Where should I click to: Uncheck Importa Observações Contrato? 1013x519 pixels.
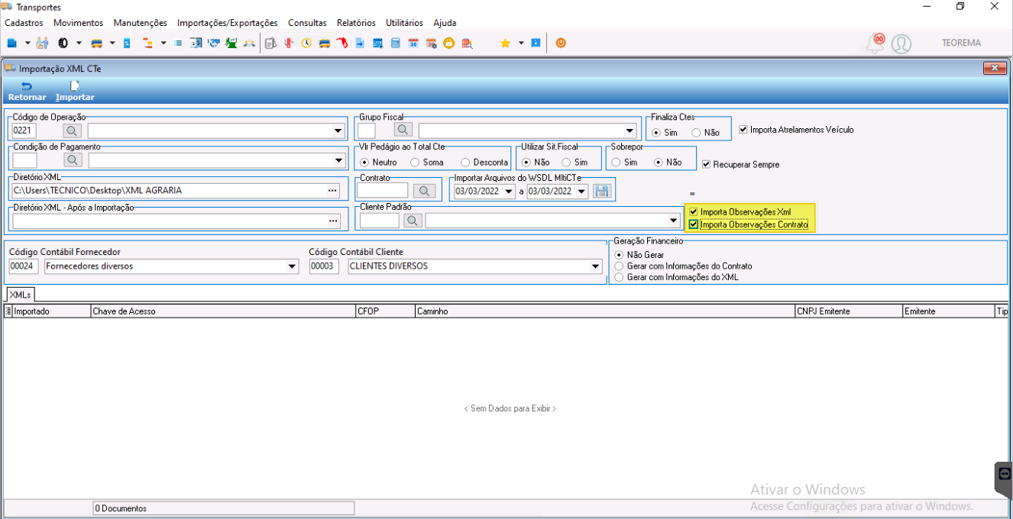tap(693, 224)
